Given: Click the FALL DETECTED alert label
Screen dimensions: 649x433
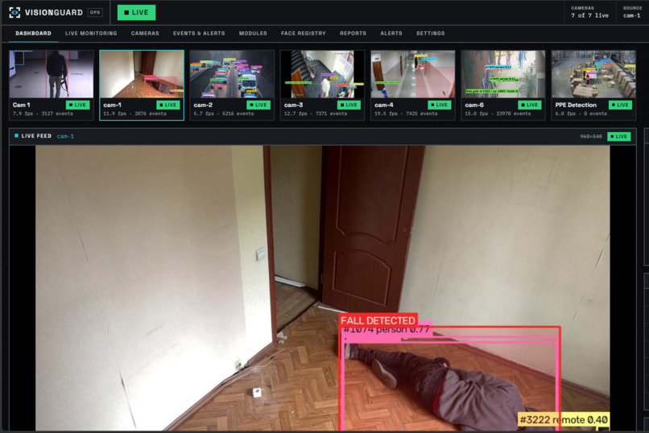Looking at the screenshot, I should (378, 320).
